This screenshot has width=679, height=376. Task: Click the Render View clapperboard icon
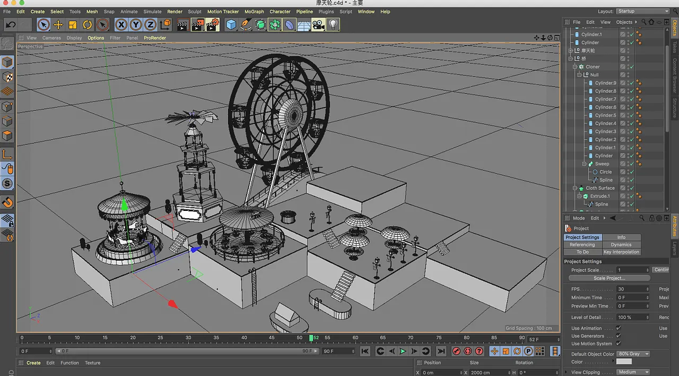coord(183,24)
